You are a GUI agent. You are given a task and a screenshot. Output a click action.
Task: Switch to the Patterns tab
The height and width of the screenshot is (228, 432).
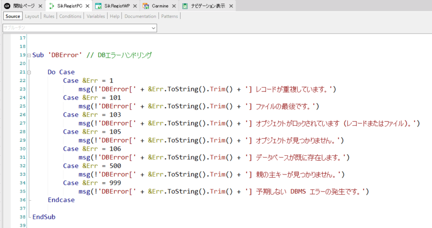[169, 16]
